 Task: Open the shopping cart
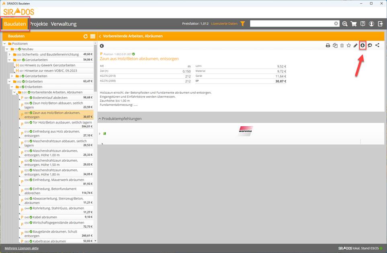pos(354,24)
